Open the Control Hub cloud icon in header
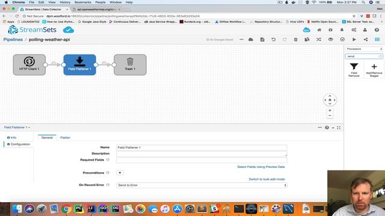The image size is (385, 216). coord(306,30)
